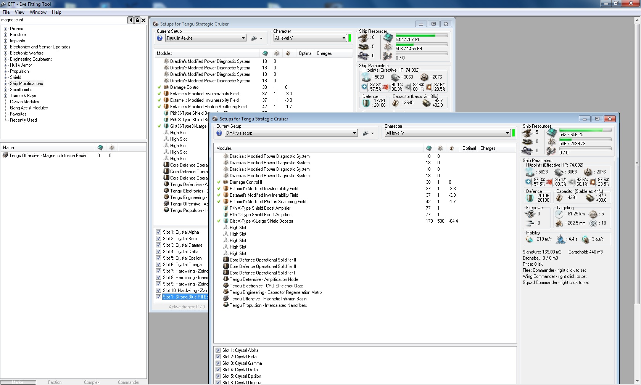Click the Wing Commander line
641x385 pixels.
pyautogui.click(x=555, y=276)
